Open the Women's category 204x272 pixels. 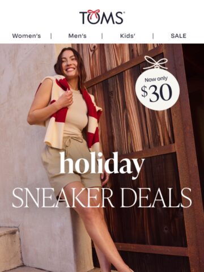point(27,36)
